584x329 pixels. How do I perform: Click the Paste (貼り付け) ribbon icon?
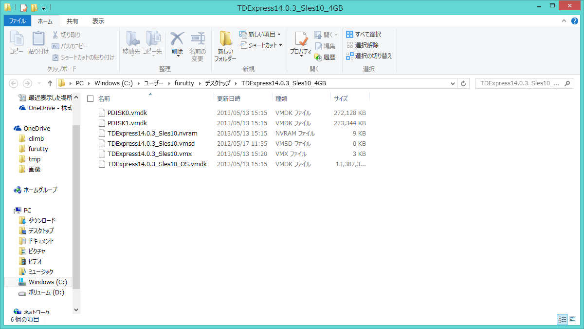point(38,43)
